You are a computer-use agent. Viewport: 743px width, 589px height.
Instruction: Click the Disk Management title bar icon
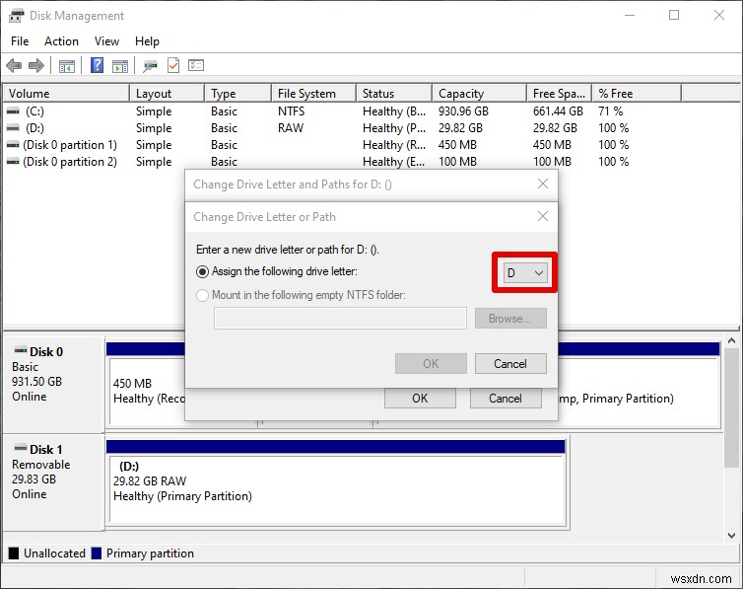[16, 16]
